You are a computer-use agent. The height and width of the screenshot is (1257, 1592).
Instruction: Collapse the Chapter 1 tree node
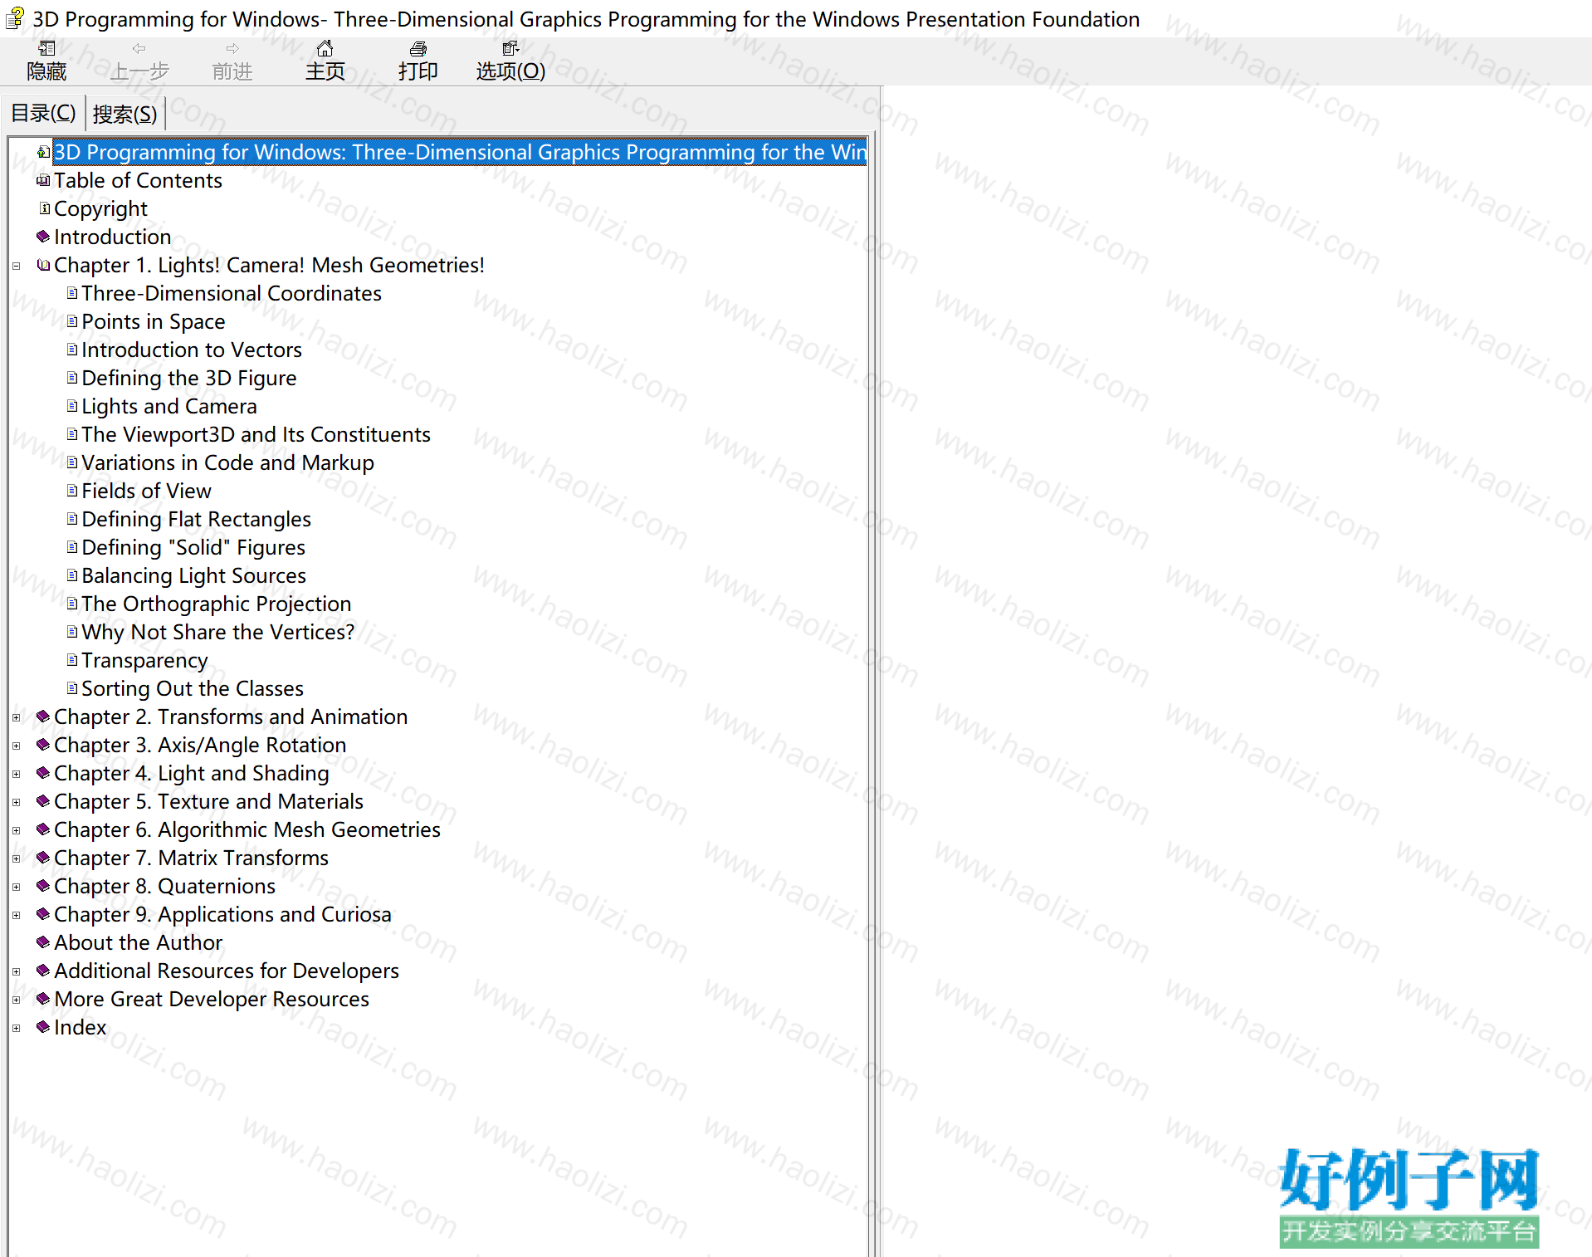click(x=16, y=267)
